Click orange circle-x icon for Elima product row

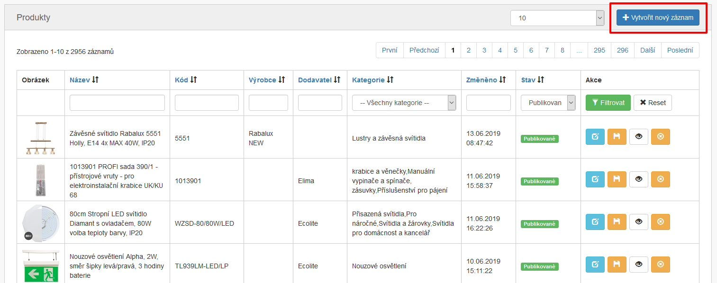click(660, 179)
